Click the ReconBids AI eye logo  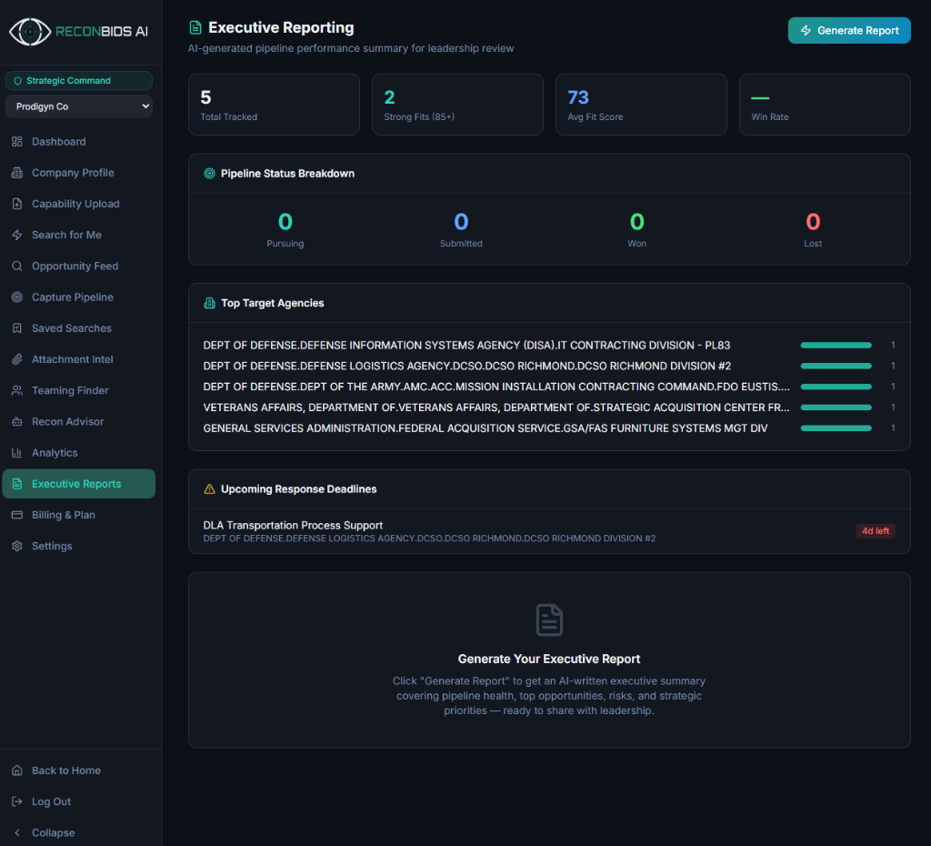point(30,32)
